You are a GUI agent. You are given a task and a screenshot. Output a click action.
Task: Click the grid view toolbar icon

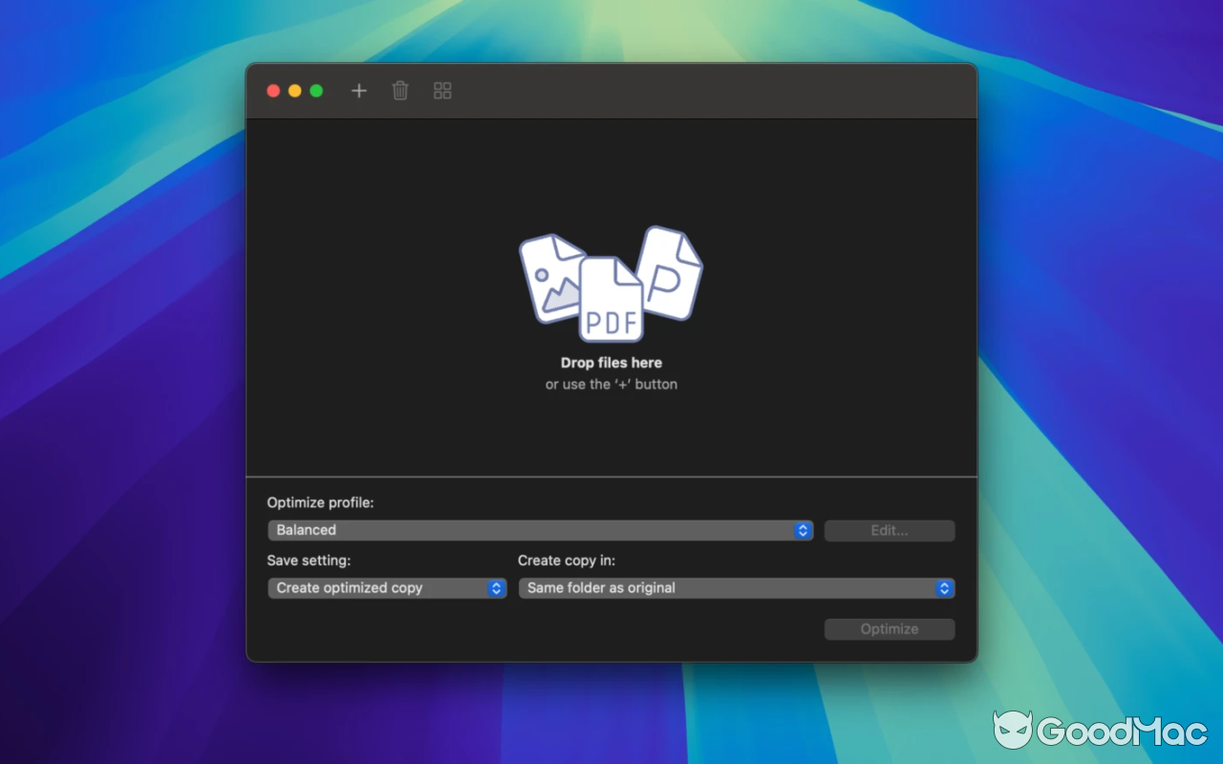tap(441, 91)
